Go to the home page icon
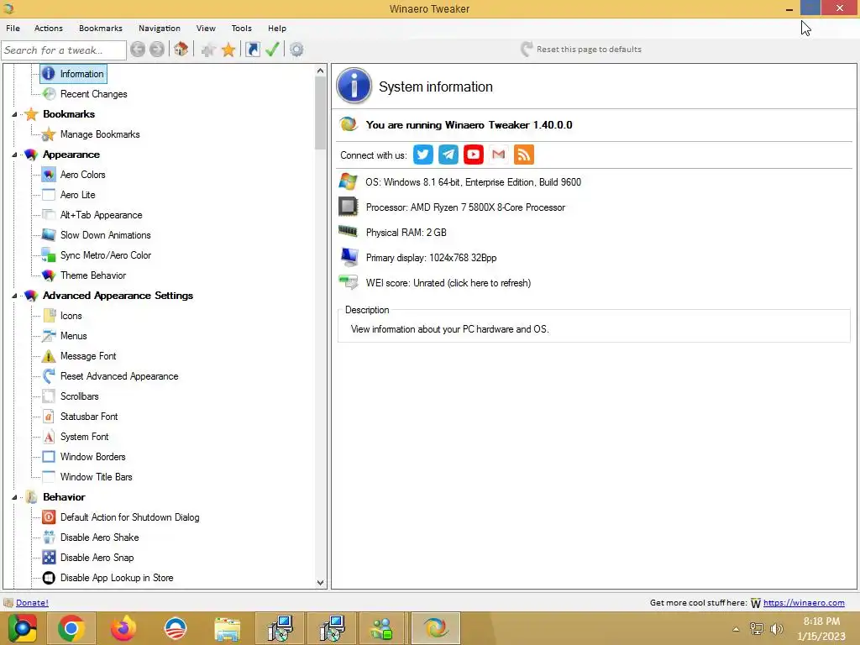This screenshot has height=645, width=860. [181, 50]
